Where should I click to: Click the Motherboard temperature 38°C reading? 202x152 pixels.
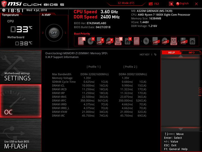point(24,43)
